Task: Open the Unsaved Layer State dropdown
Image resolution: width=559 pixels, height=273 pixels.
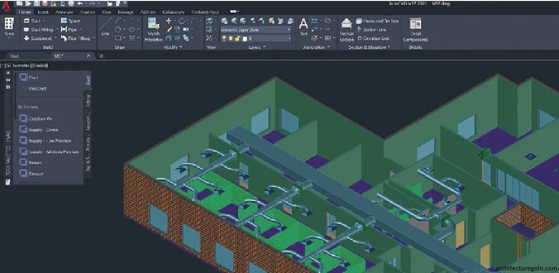Action: click(255, 29)
